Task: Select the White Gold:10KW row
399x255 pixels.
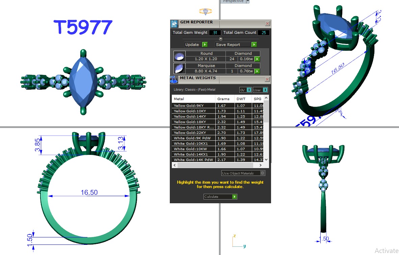Action: click(218, 149)
